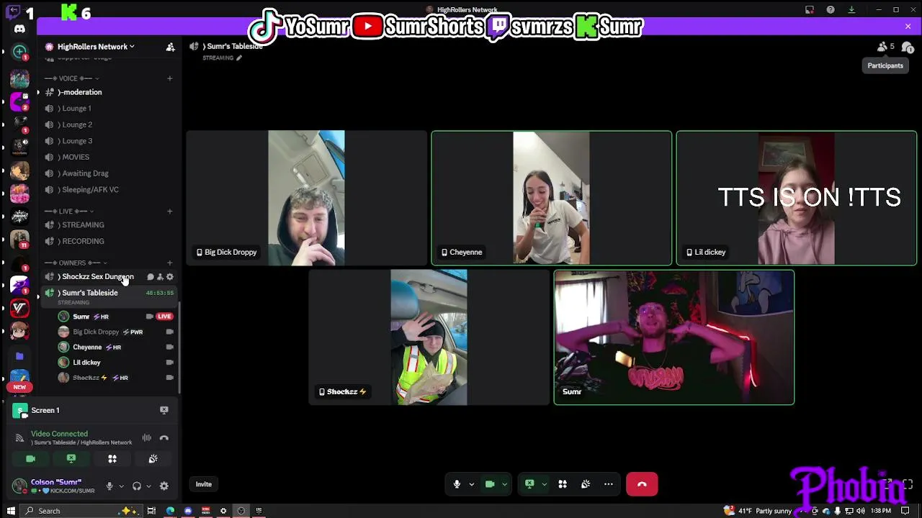
Task: Open Help icon in title bar
Action: 831,10
